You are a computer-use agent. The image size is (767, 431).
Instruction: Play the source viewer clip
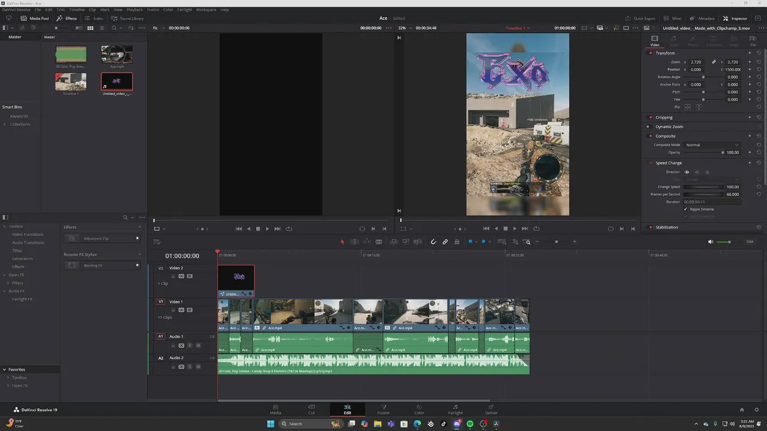[267, 229]
